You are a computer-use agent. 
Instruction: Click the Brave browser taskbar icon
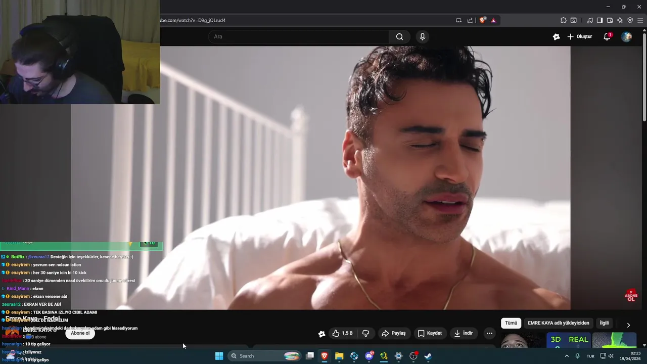[x=325, y=356]
